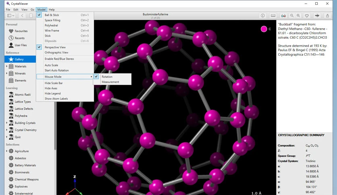
Task: Expand the Minerals tree item
Action: [x=7, y=73]
